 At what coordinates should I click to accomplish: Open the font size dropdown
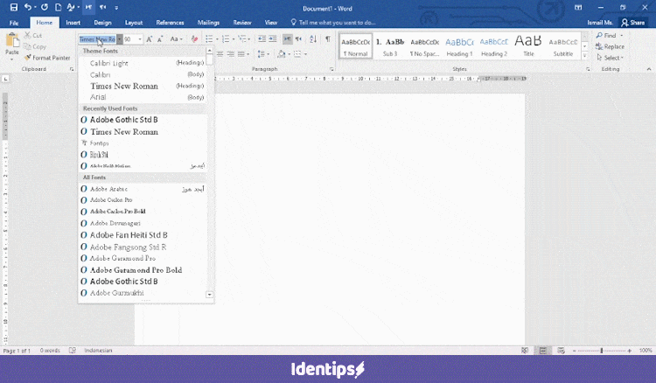[139, 39]
